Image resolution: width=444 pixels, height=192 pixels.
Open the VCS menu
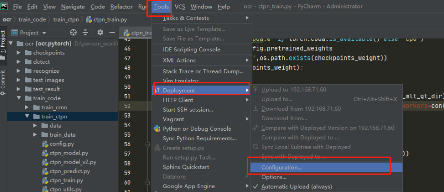[x=180, y=7]
